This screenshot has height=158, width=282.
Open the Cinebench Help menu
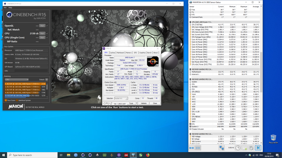pos(10,8)
